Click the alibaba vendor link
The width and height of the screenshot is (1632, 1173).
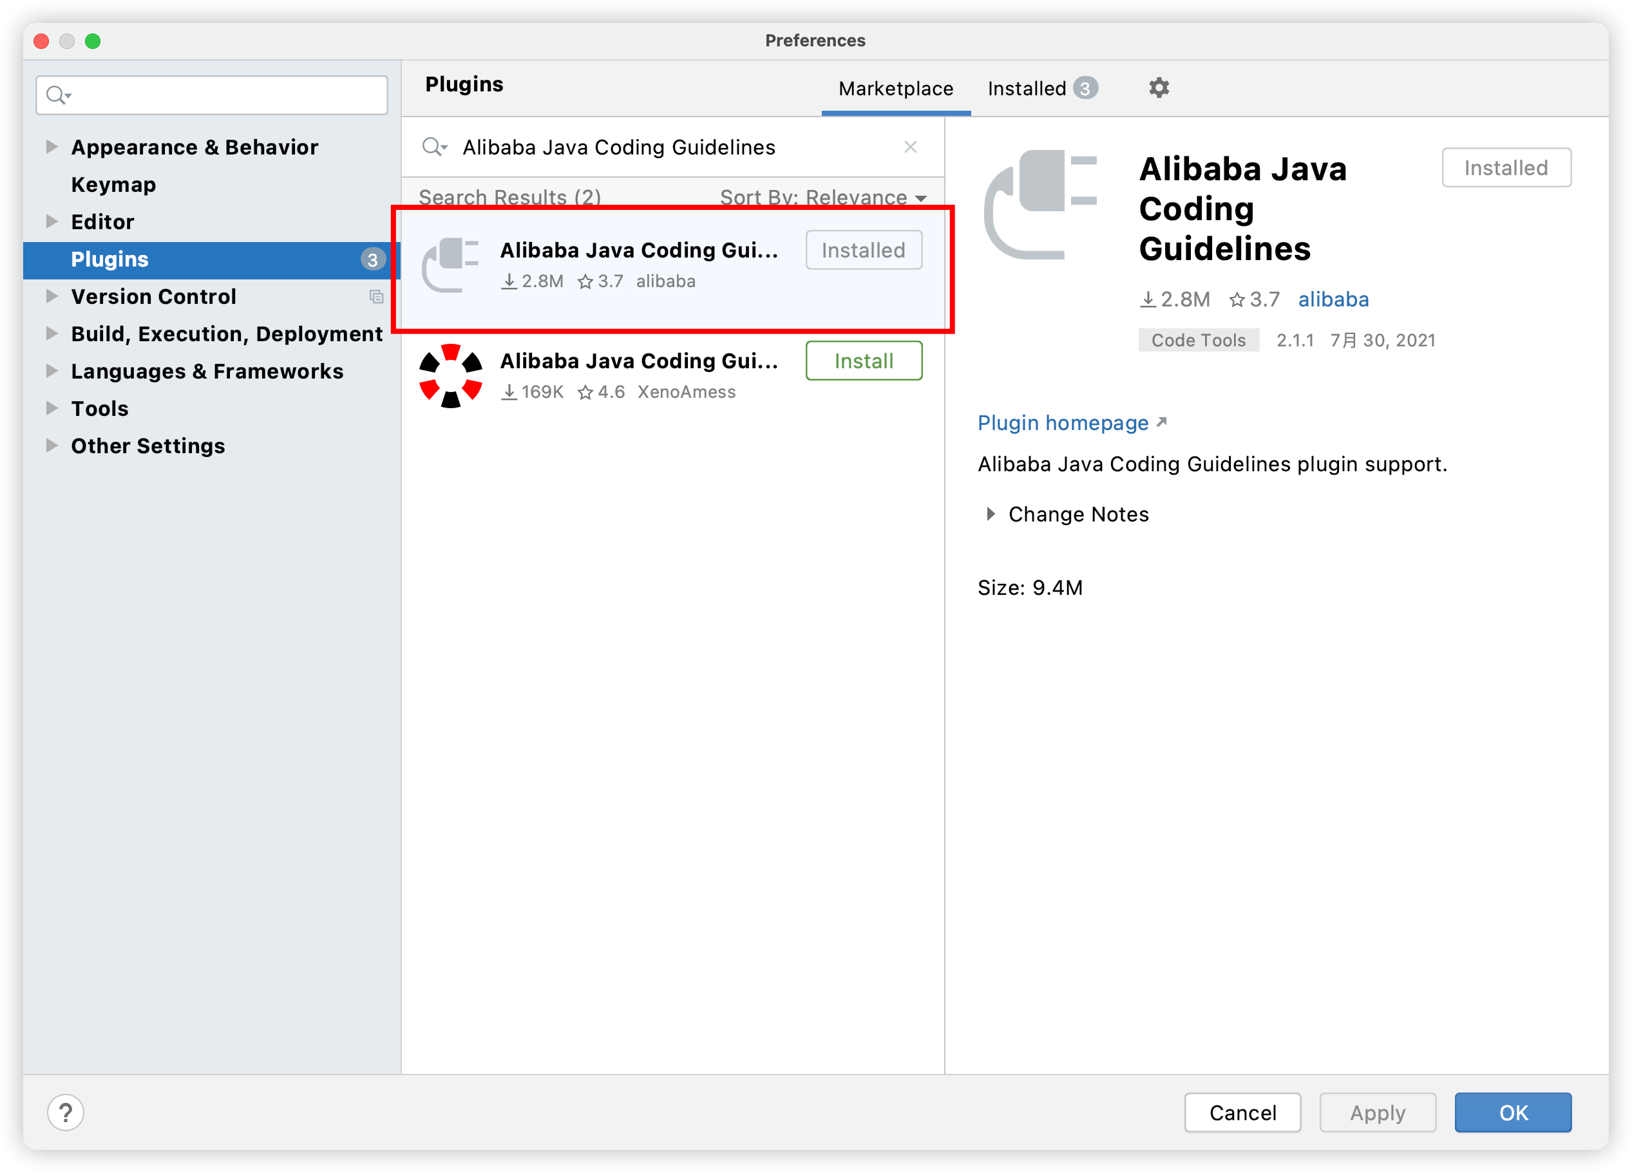1333,299
